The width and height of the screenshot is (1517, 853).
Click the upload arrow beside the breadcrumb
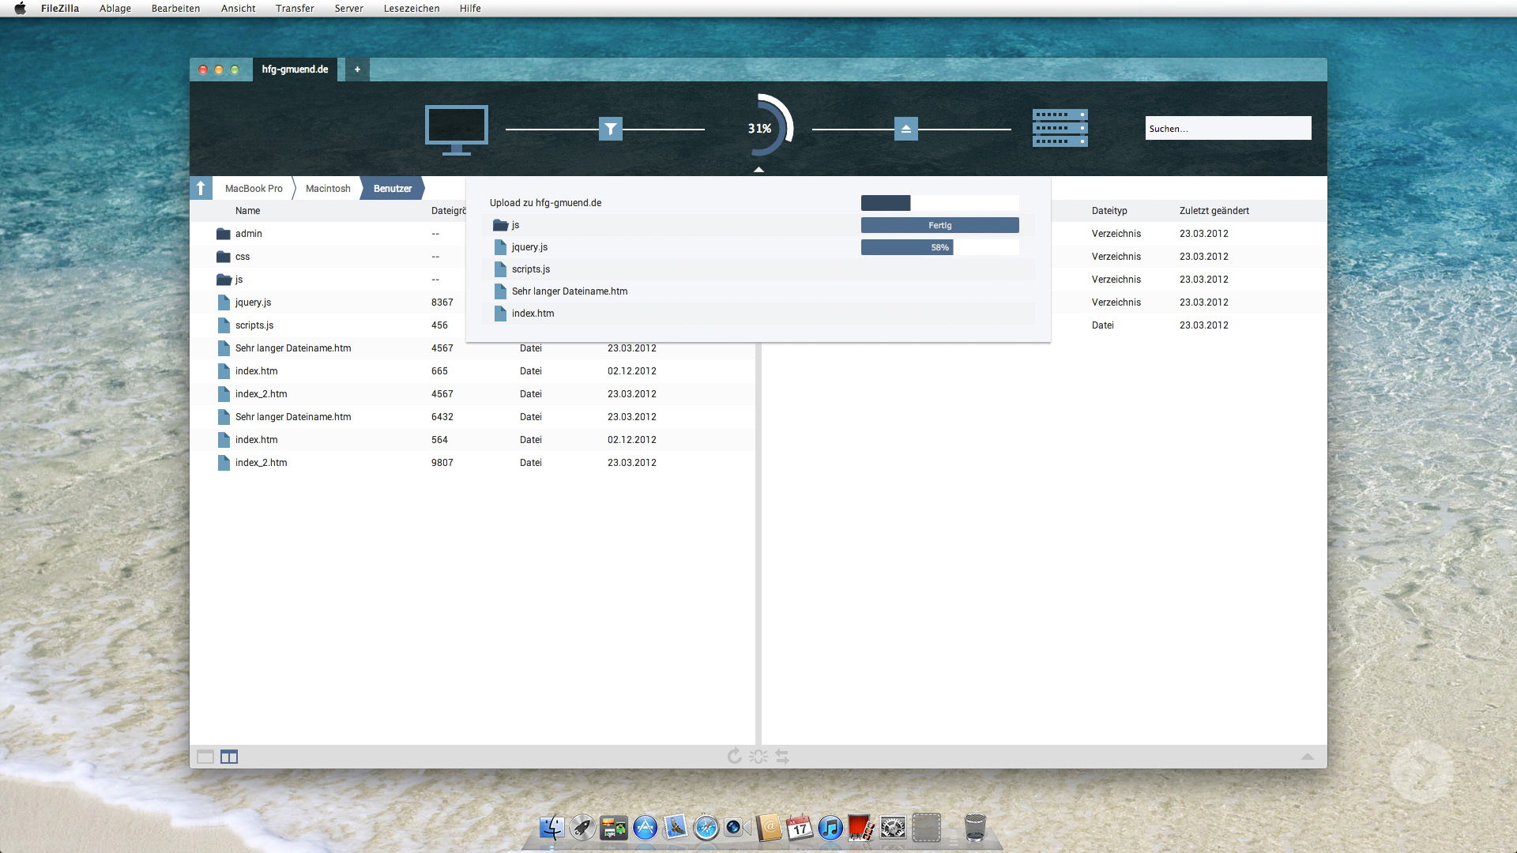coord(201,187)
